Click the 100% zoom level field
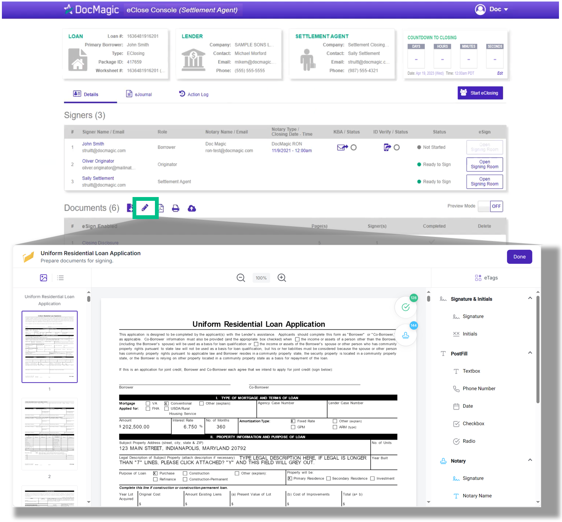Screen dimensions: 562x522 (261, 278)
